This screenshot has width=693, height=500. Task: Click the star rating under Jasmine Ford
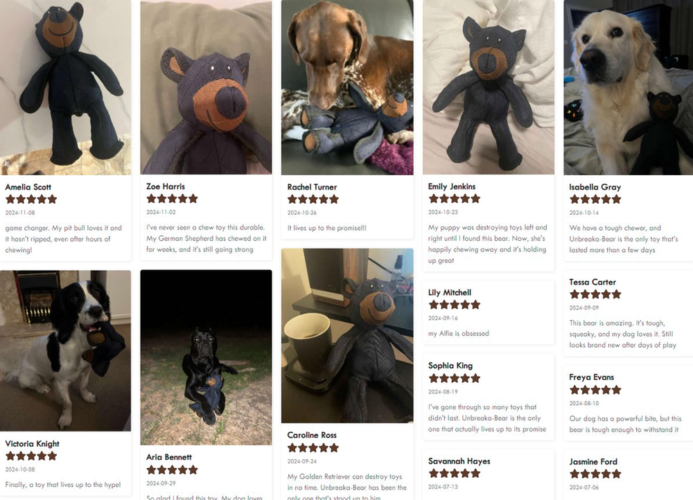(595, 474)
